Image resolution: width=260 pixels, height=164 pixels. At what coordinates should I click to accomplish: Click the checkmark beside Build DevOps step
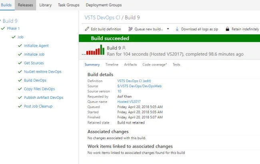click(20, 80)
